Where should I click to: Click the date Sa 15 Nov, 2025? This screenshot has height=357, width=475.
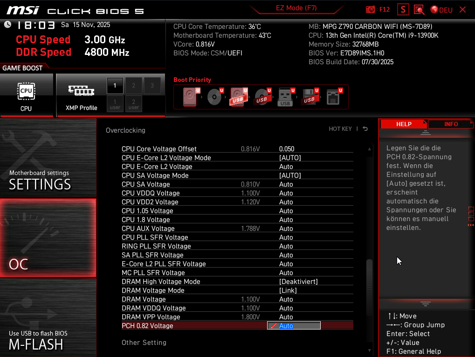[x=85, y=25]
